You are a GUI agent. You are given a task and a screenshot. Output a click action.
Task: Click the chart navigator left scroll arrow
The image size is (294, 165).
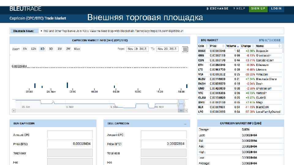[x=14, y=111]
